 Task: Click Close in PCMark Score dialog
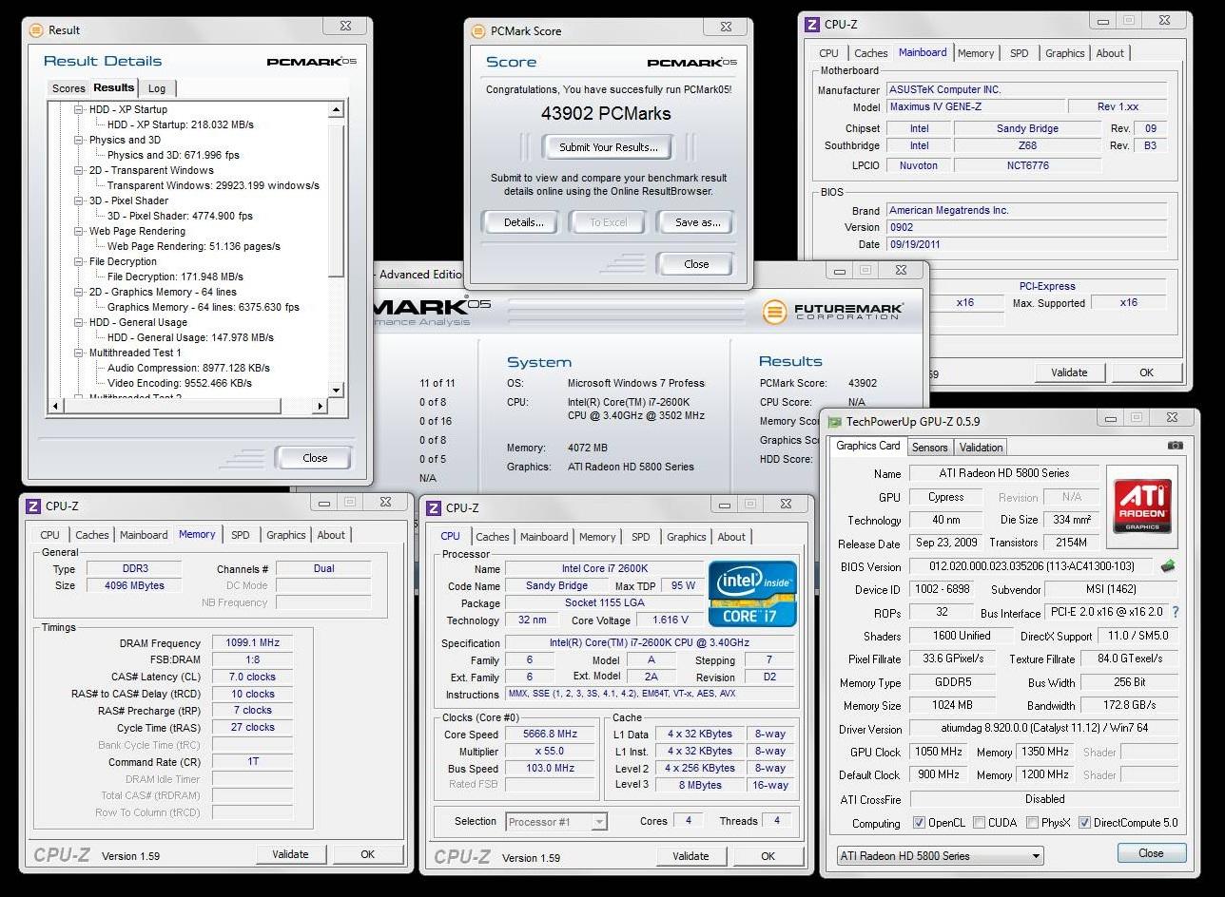coord(696,264)
